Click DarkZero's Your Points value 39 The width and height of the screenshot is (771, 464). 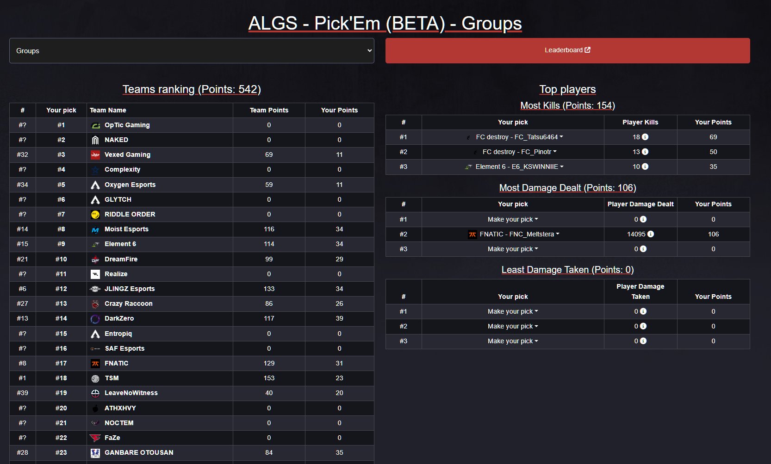coord(339,318)
